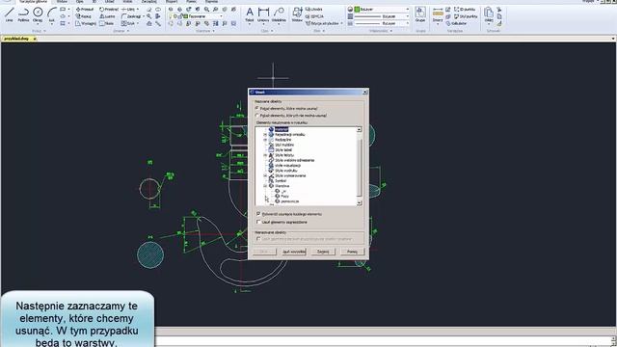The width and height of the screenshot is (617, 347).
Task: Click the Szyk (array) tool
Action: point(128,23)
